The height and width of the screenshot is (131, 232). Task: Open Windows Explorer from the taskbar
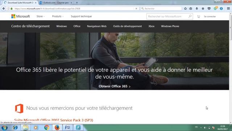click(26, 128)
